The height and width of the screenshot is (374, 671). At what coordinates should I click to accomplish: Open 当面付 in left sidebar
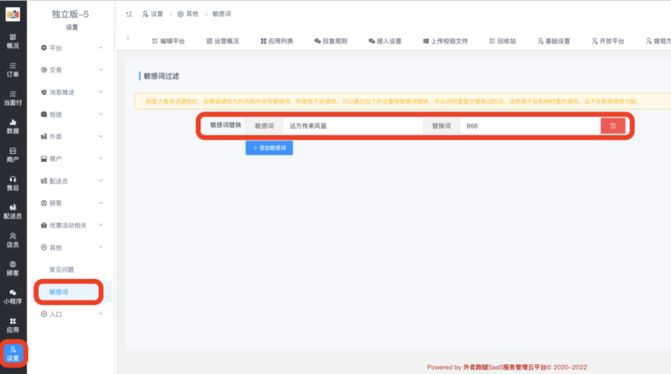click(x=13, y=98)
